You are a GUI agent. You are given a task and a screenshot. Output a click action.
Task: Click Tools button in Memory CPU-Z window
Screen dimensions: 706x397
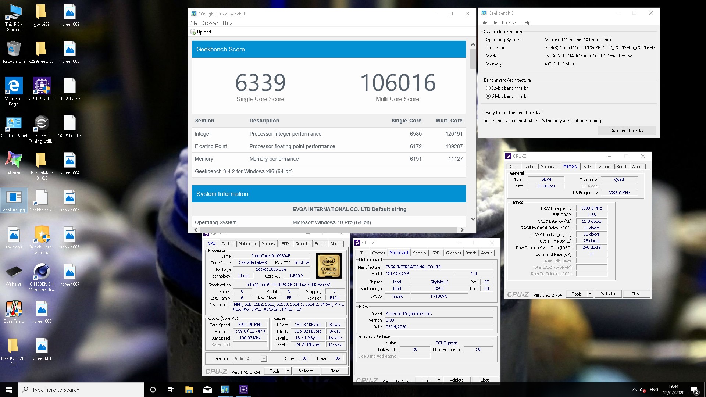coord(577,294)
